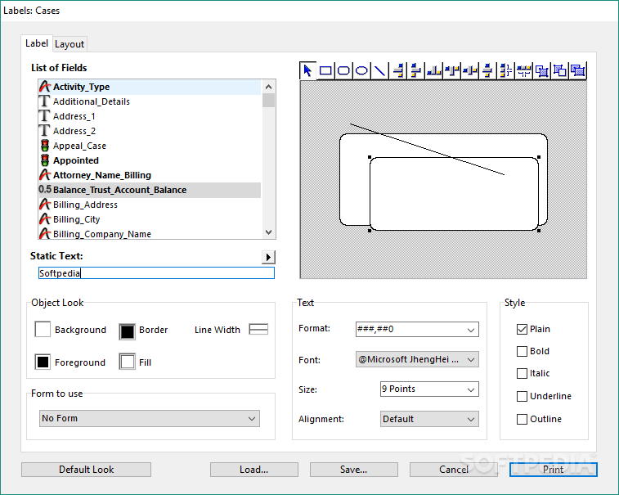Image resolution: width=619 pixels, height=495 pixels.
Task: Click the distribute vertical spacing icon
Action: (x=506, y=70)
